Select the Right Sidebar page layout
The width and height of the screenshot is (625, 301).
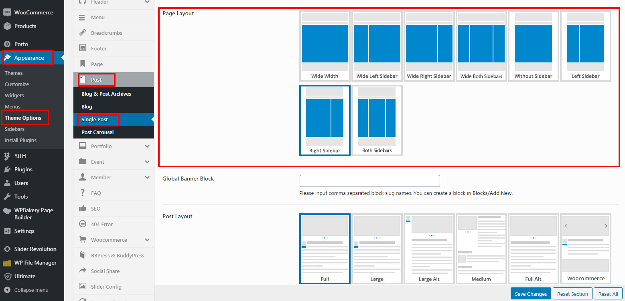(x=325, y=120)
